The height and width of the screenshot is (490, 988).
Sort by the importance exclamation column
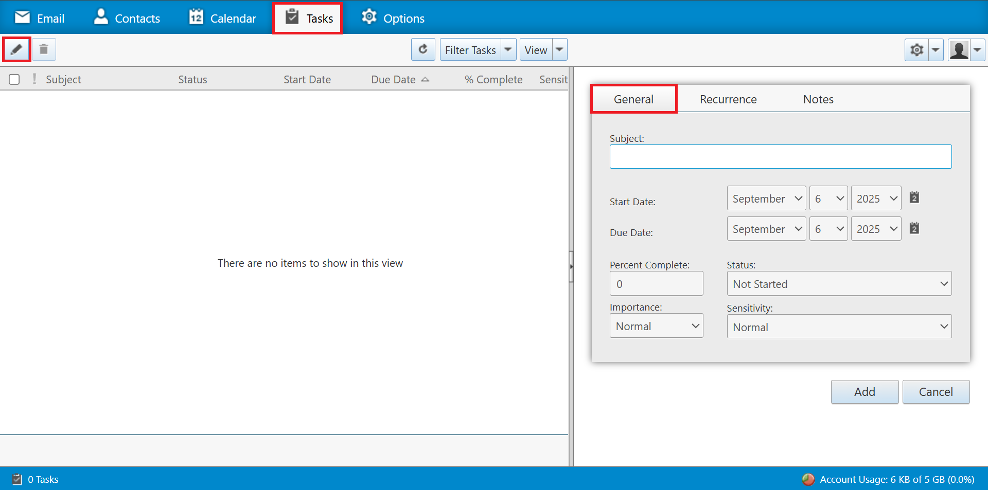(34, 79)
